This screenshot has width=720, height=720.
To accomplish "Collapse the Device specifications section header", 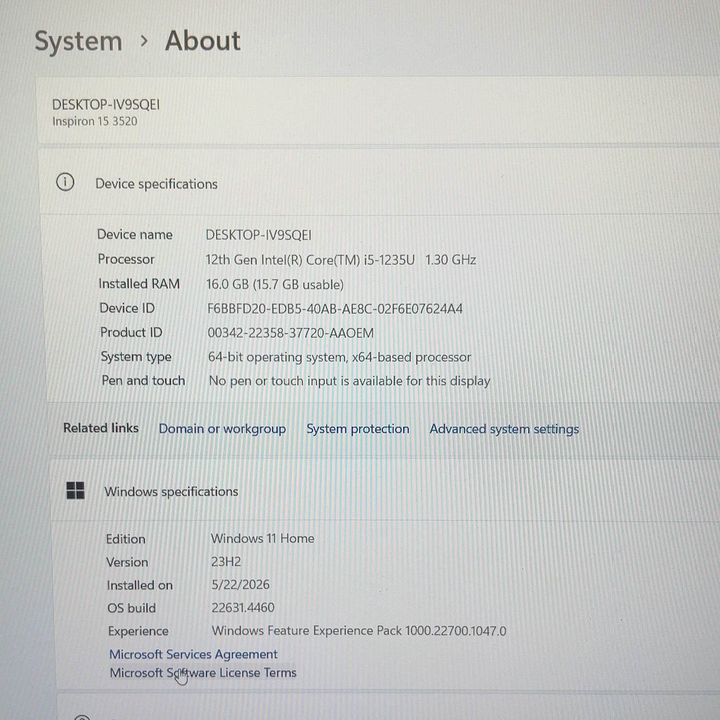I will coord(379,182).
